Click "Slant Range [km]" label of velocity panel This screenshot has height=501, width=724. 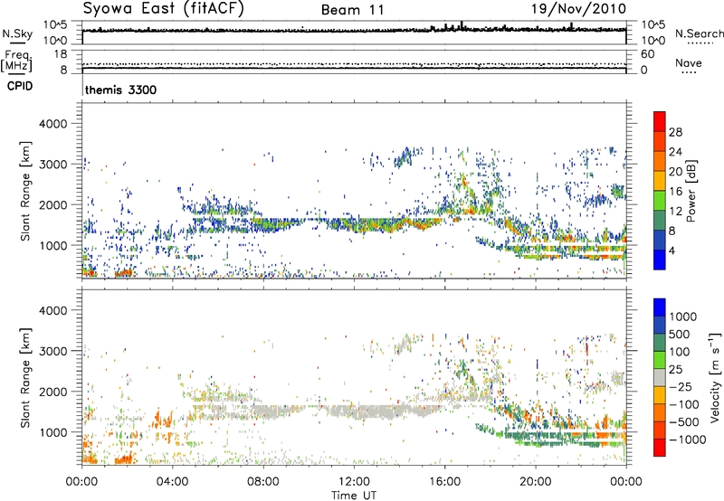pyautogui.click(x=25, y=377)
